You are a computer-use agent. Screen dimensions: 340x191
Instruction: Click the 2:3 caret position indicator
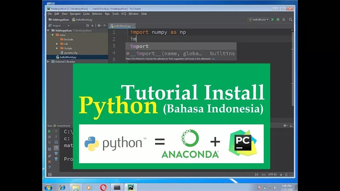tap(256, 175)
